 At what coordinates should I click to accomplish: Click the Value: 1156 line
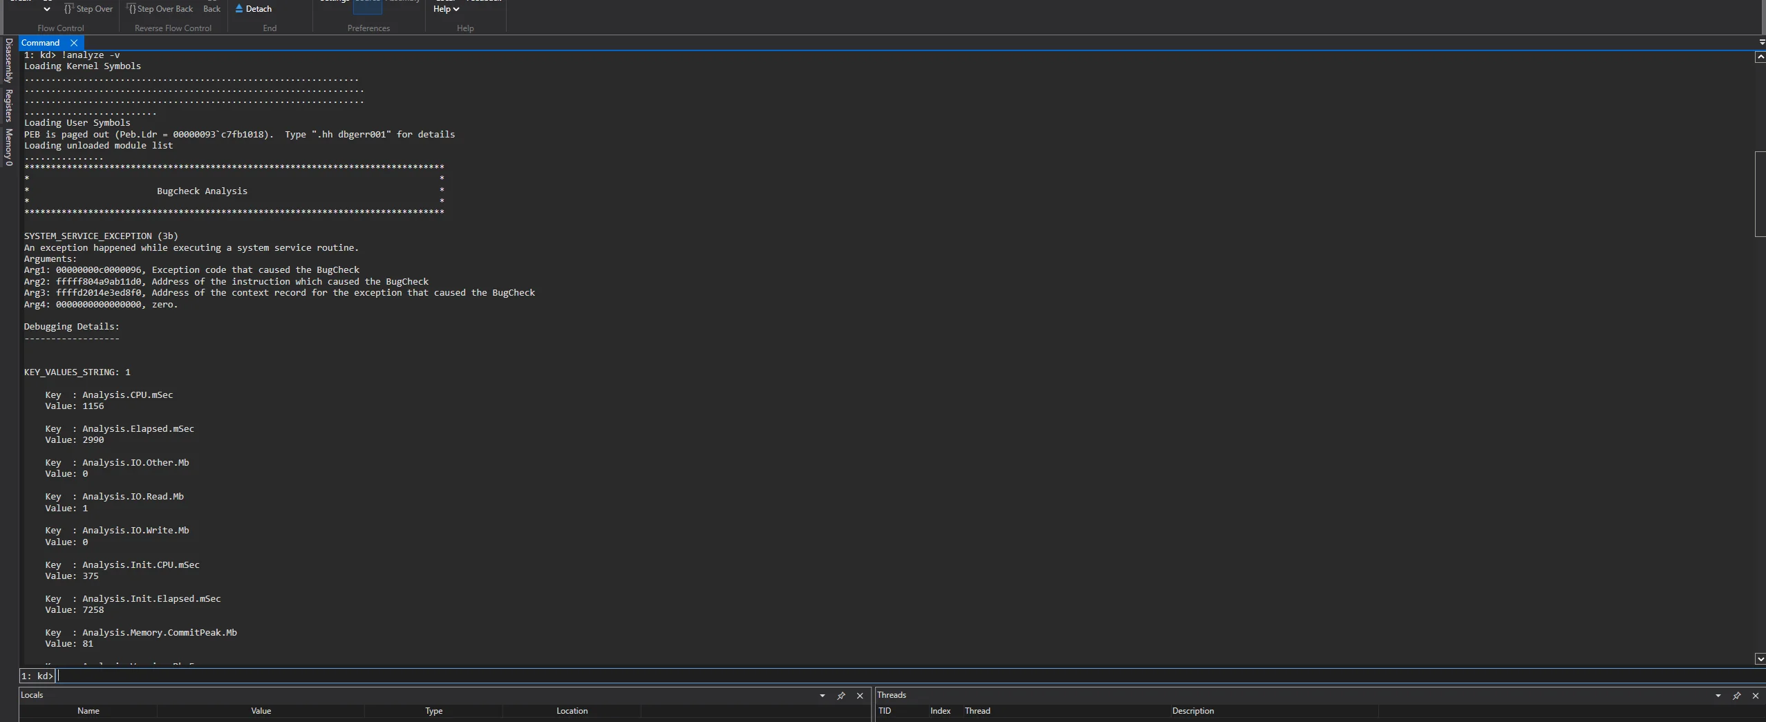(x=75, y=406)
